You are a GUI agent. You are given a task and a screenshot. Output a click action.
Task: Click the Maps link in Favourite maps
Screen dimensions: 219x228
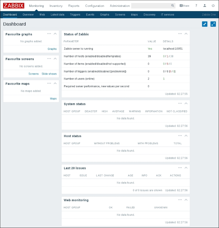(53, 98)
